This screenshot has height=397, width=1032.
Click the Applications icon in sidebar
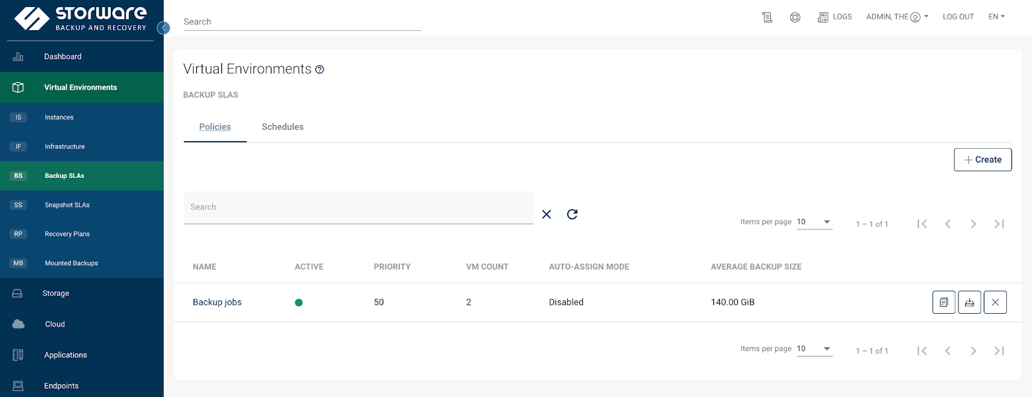[x=18, y=355]
